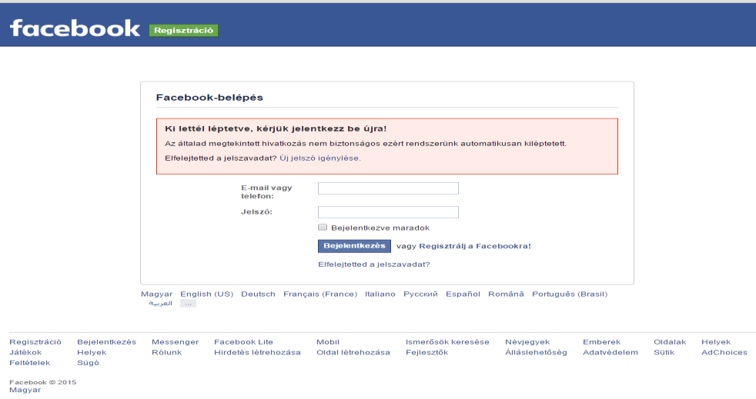This screenshot has height=399, width=756.
Task: Open the Oldalak footer link
Action: tap(670, 342)
